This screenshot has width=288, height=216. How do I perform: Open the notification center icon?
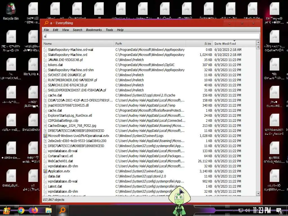tap(279, 211)
